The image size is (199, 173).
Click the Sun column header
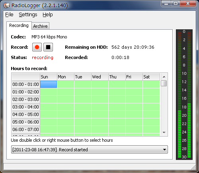click(x=49, y=77)
